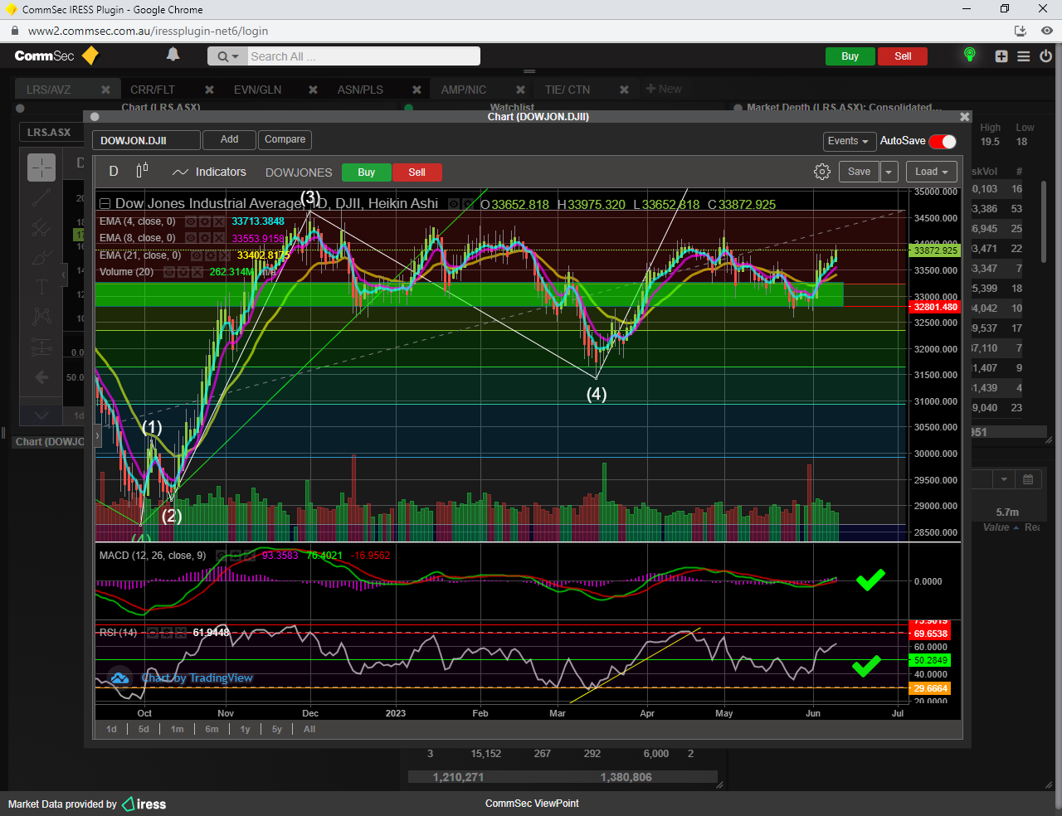The height and width of the screenshot is (816, 1062).
Task: Select the brush drawing tool
Action: click(41, 258)
